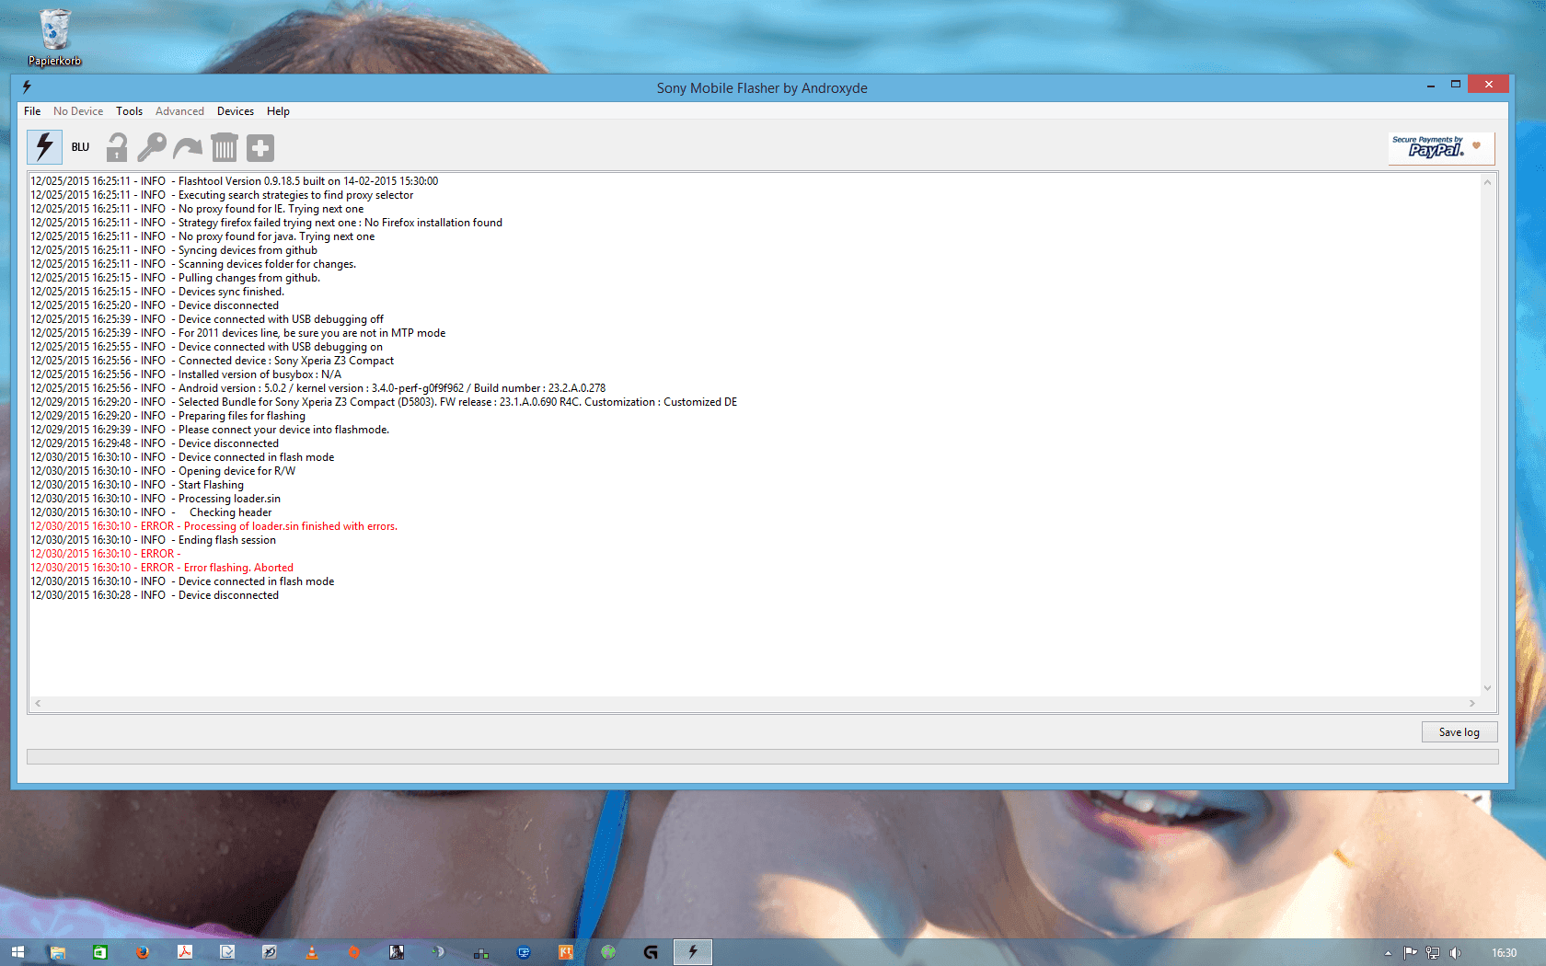Click the horizontal scrollbar left arrow

pyautogui.click(x=38, y=704)
